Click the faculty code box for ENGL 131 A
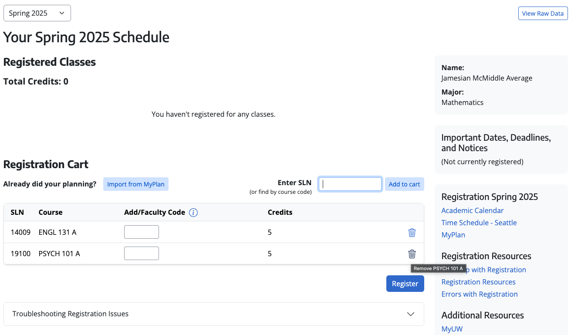Image resolution: width=571 pixels, height=335 pixels. (141, 232)
